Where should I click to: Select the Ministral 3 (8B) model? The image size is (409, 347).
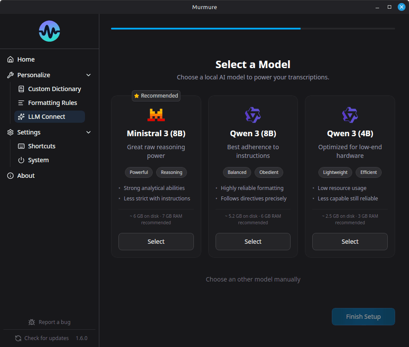pos(156,242)
